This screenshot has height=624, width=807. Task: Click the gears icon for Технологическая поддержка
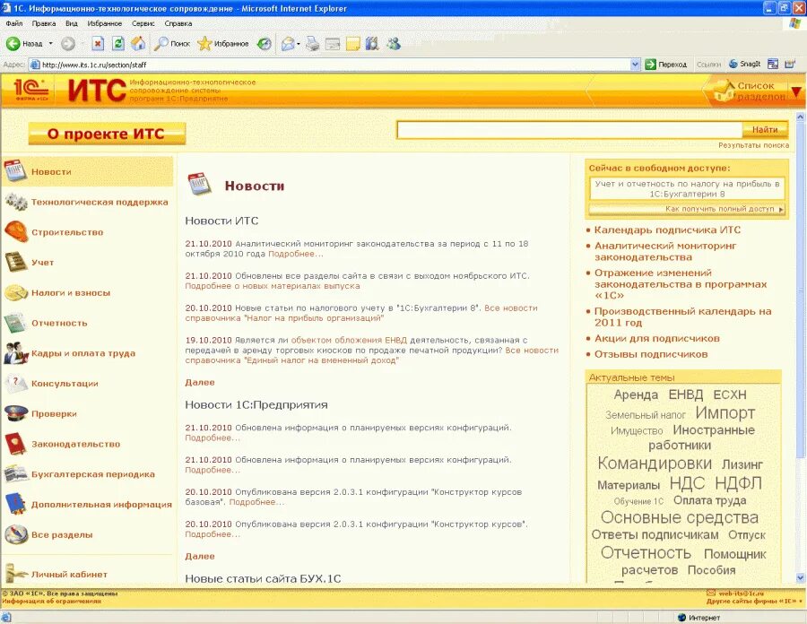tap(15, 201)
